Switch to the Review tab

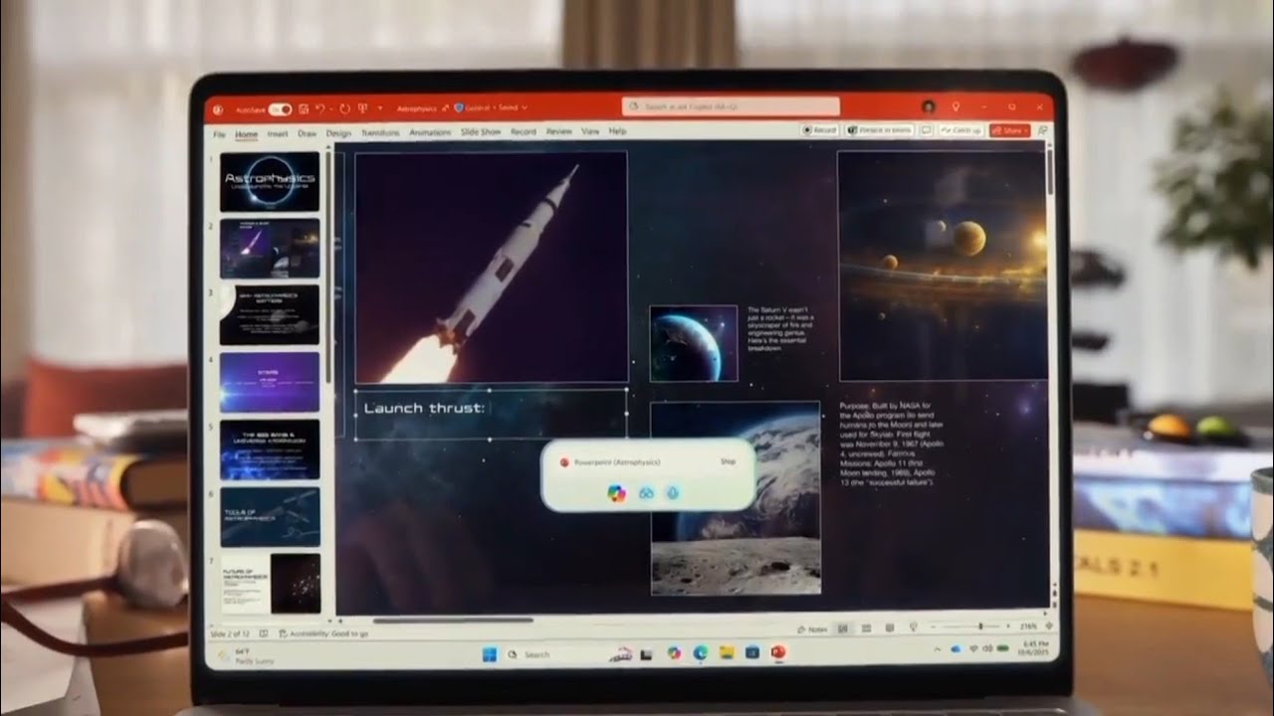tap(559, 131)
